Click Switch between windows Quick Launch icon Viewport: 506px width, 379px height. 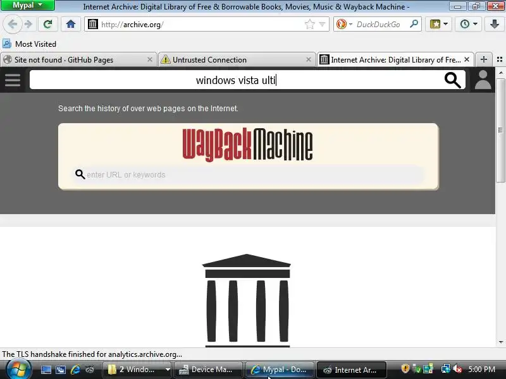61,370
